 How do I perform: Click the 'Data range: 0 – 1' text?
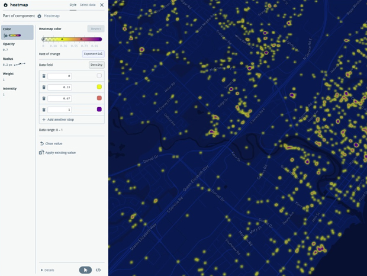click(x=51, y=130)
